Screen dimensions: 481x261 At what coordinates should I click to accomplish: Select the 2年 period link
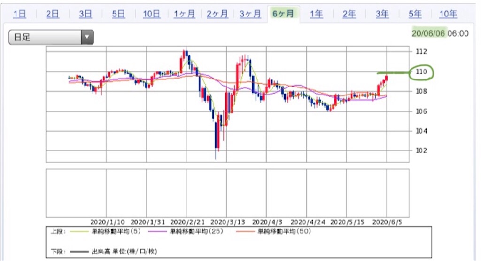point(349,14)
